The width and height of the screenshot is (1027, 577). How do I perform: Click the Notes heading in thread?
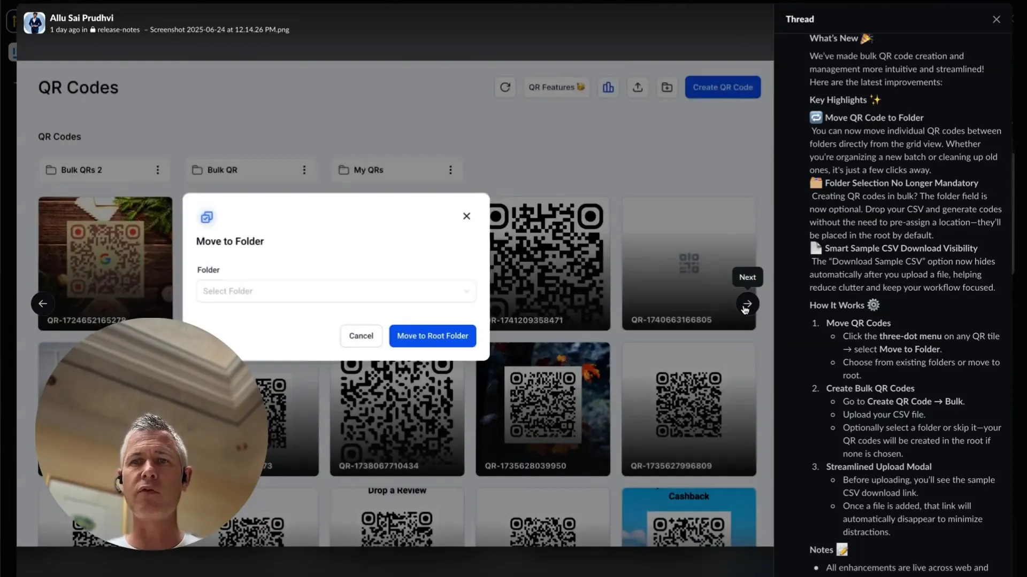tap(829, 550)
